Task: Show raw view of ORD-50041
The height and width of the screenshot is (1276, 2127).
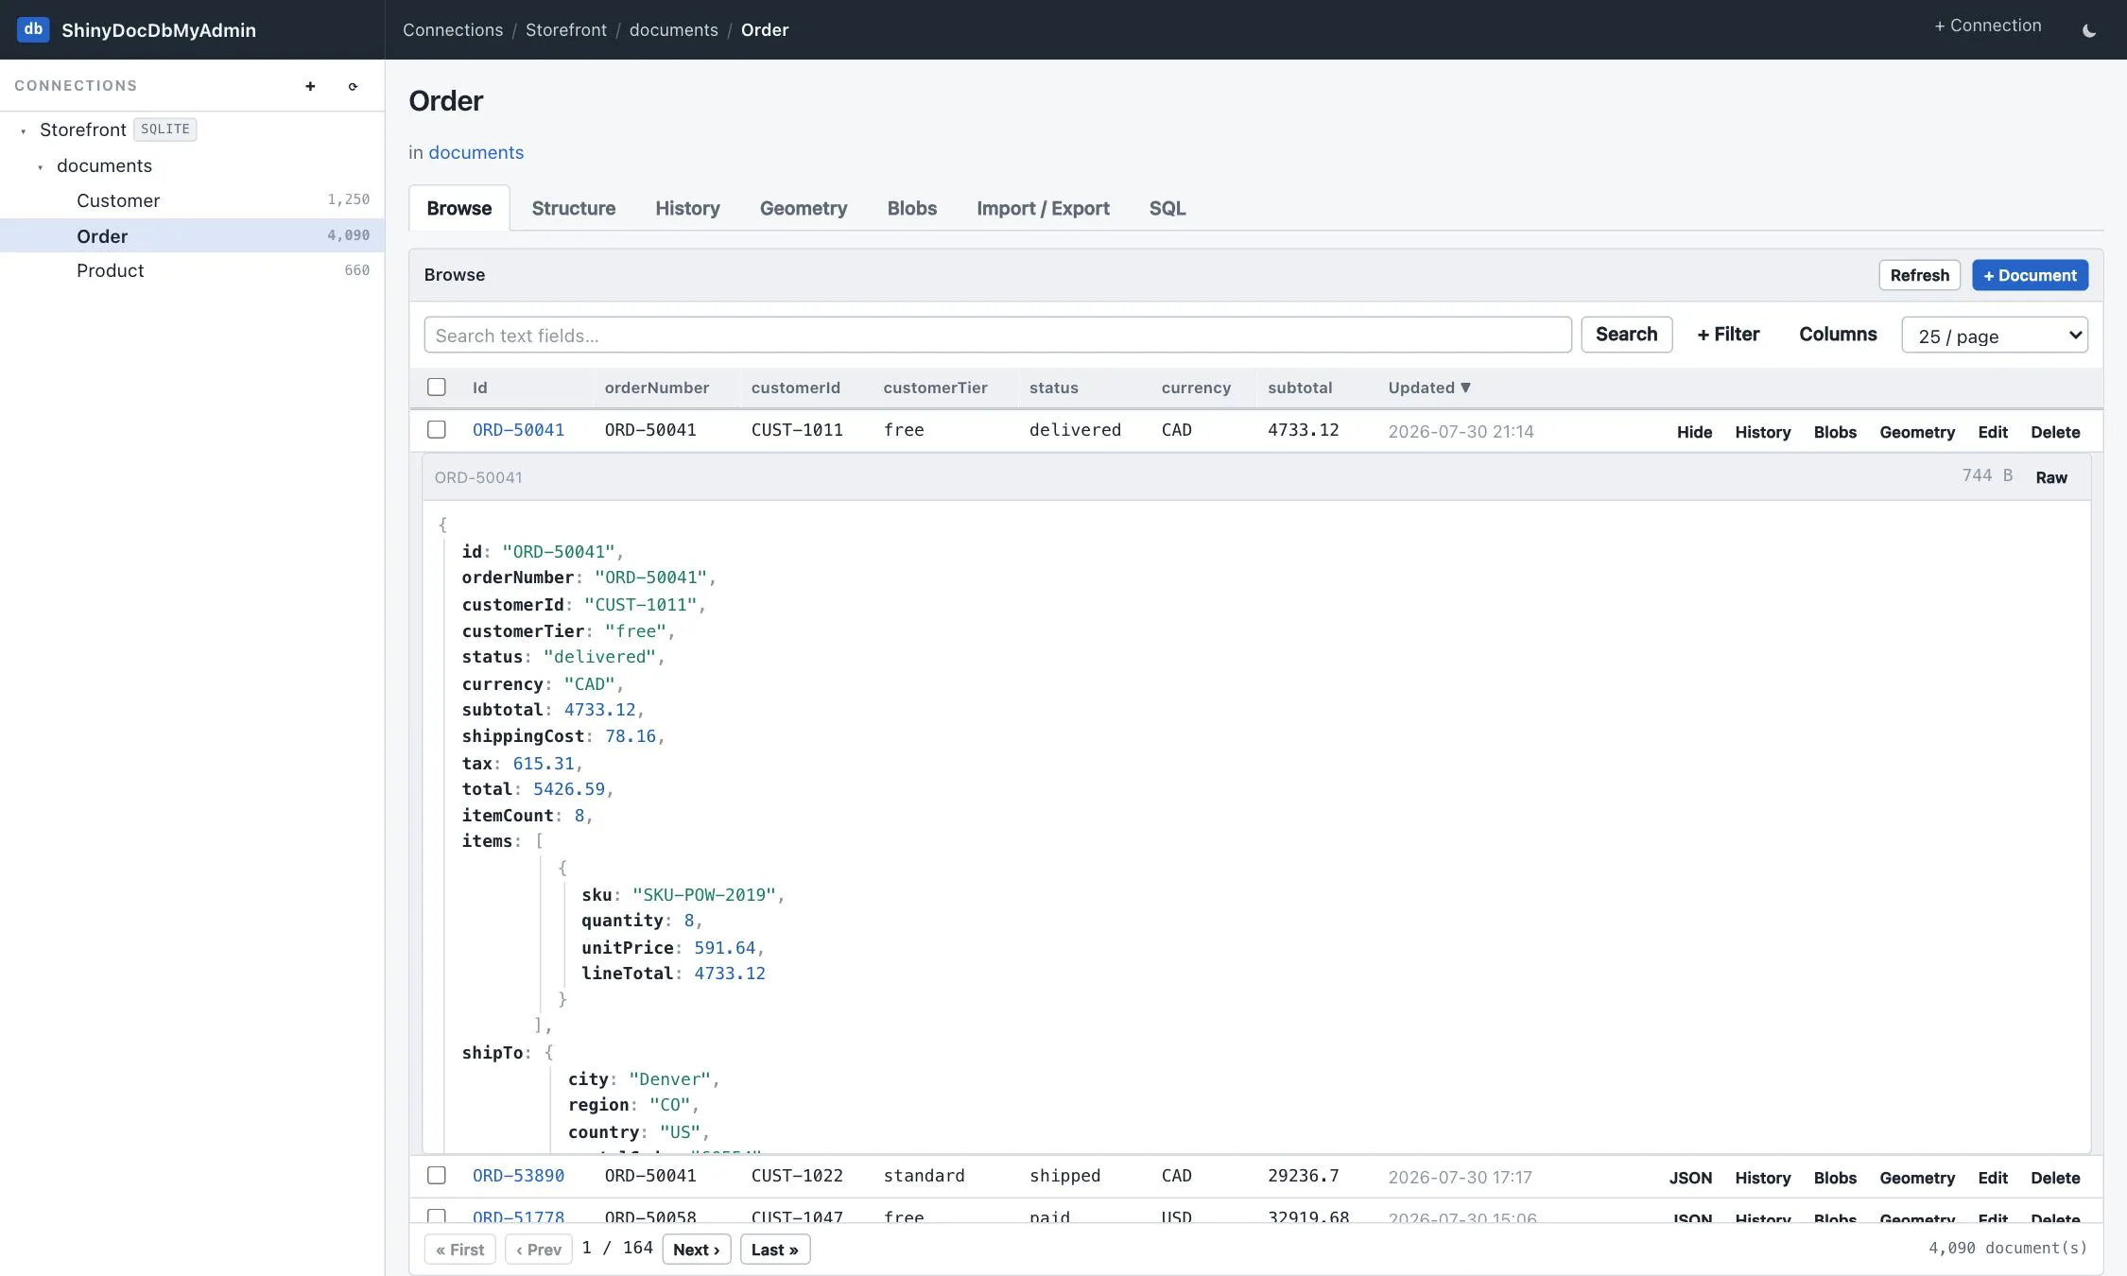Action: click(x=2051, y=477)
